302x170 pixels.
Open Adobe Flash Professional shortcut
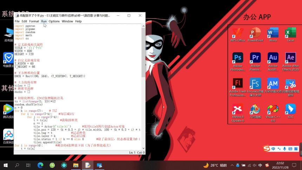(238, 87)
